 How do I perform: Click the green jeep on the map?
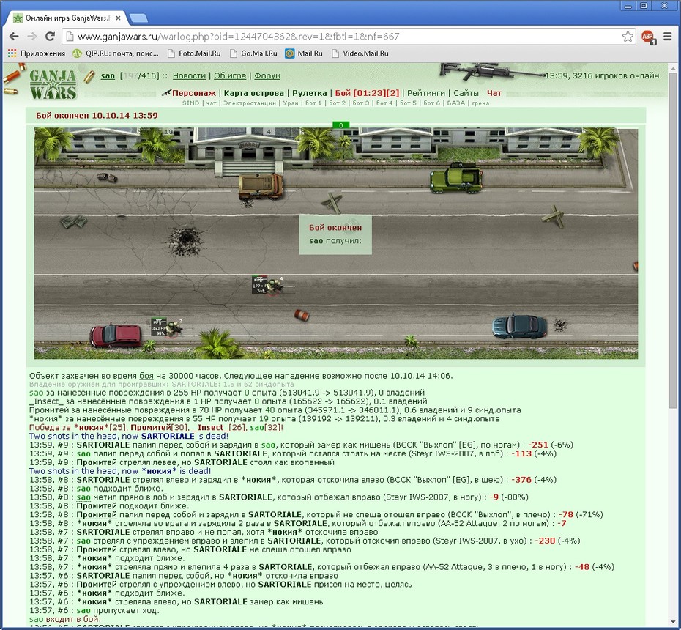(x=456, y=178)
